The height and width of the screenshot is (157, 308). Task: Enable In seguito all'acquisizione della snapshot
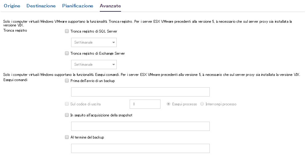click(67, 115)
